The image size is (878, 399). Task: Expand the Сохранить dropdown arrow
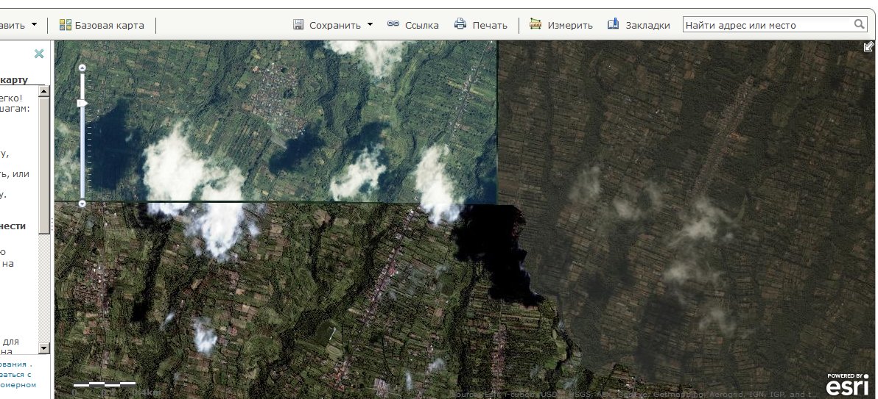370,24
